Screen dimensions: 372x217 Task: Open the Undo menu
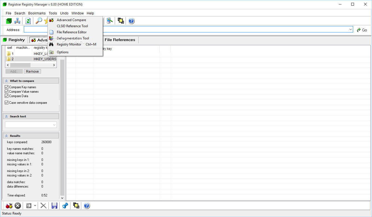64,13
